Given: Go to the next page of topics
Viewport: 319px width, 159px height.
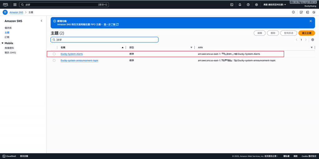Looking at the screenshot, I should pyautogui.click(x=306, y=40).
